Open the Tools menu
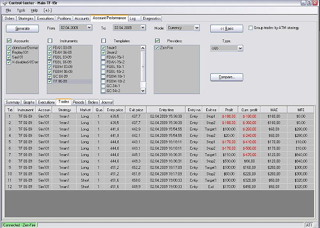This screenshot has width=320, height=228. click(x=21, y=10)
